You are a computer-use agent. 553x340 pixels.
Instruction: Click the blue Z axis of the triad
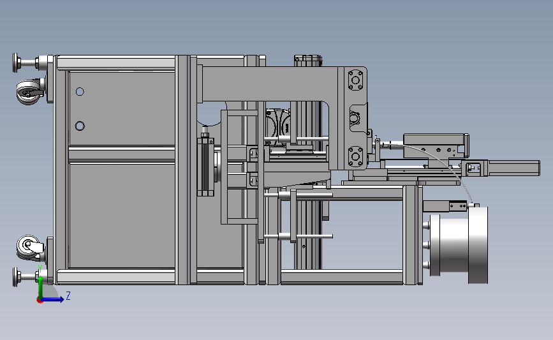tap(53, 299)
